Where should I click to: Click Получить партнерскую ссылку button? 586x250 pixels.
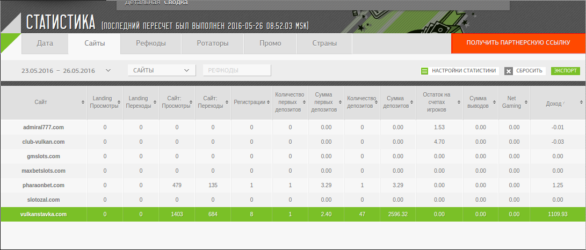(518, 43)
